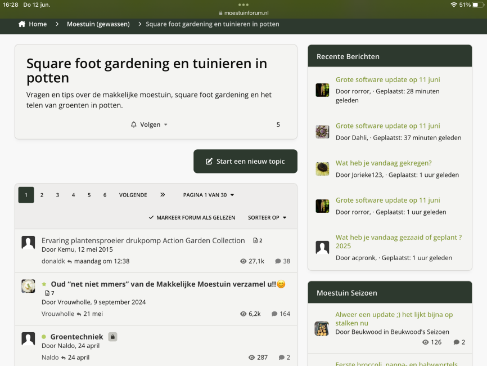Expand the Pagina 1 van 30 dropdown

(209, 195)
